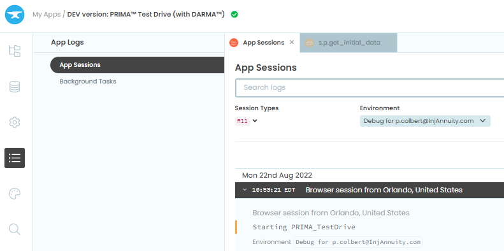Click the green status checkmark icon
The height and width of the screenshot is (251, 504).
pos(234,15)
